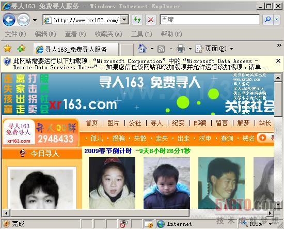The width and height of the screenshot is (284, 229).
Task: Open the 文件(F) menu
Action: [x=15, y=34]
